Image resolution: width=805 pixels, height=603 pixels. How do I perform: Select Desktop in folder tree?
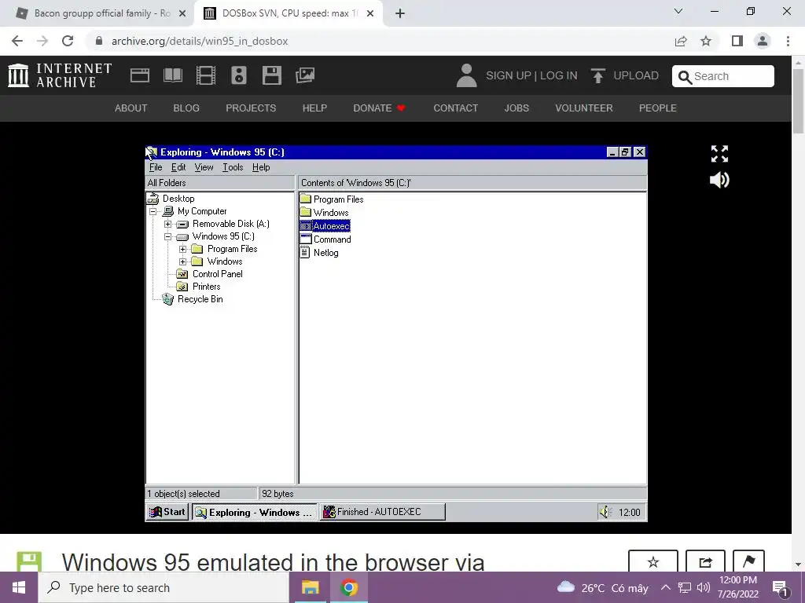(x=171, y=199)
